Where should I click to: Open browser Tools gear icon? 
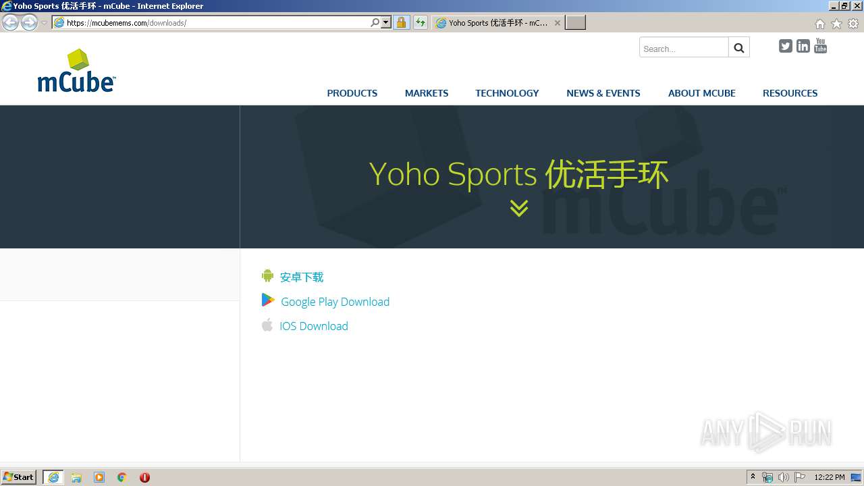(x=853, y=24)
